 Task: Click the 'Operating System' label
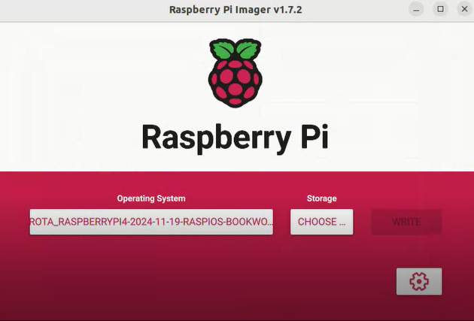pos(151,198)
